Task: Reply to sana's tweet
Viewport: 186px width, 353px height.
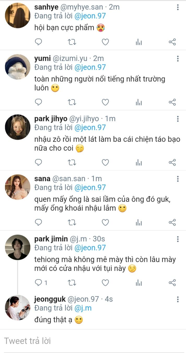Action: pos(38,223)
